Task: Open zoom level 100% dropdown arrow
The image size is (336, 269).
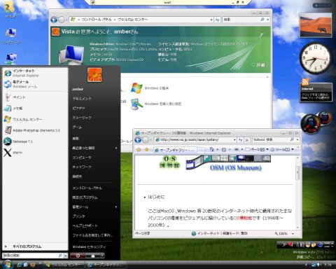Action: coord(293,233)
